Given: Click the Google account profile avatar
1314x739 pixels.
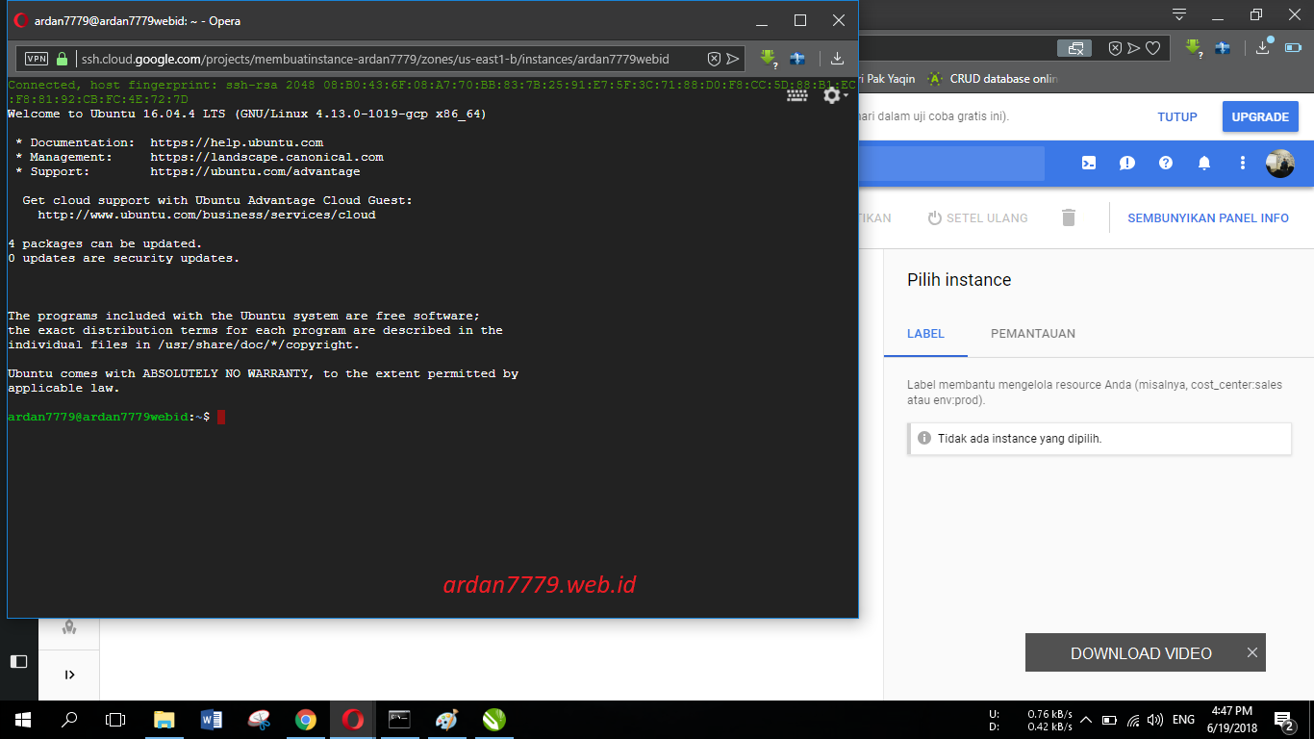Looking at the screenshot, I should coord(1279,164).
